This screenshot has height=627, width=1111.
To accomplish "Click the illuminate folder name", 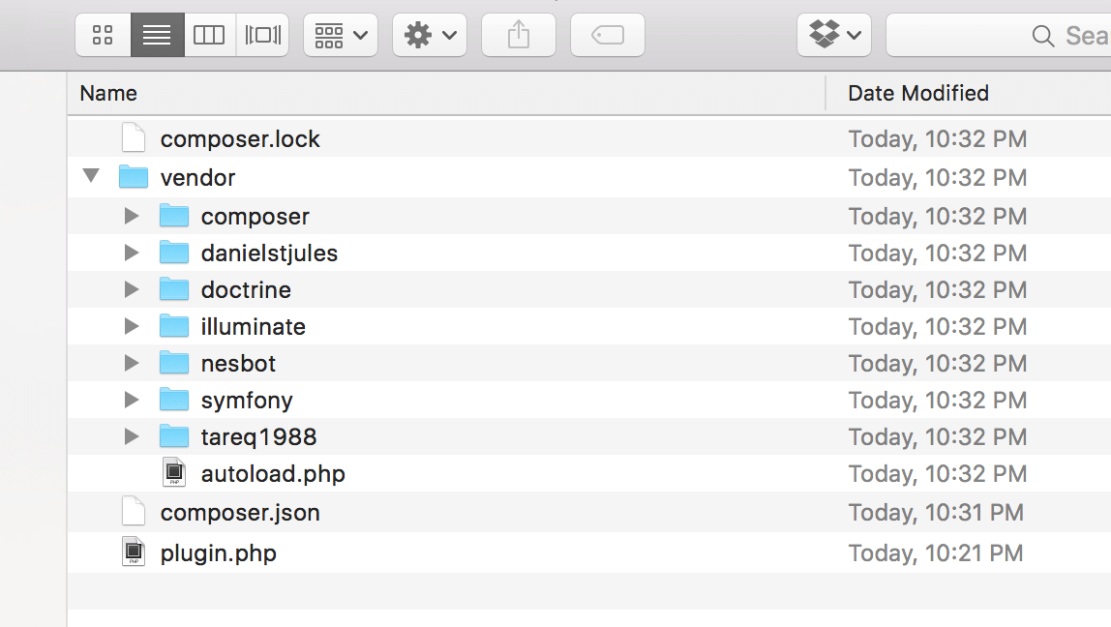I will coord(253,327).
